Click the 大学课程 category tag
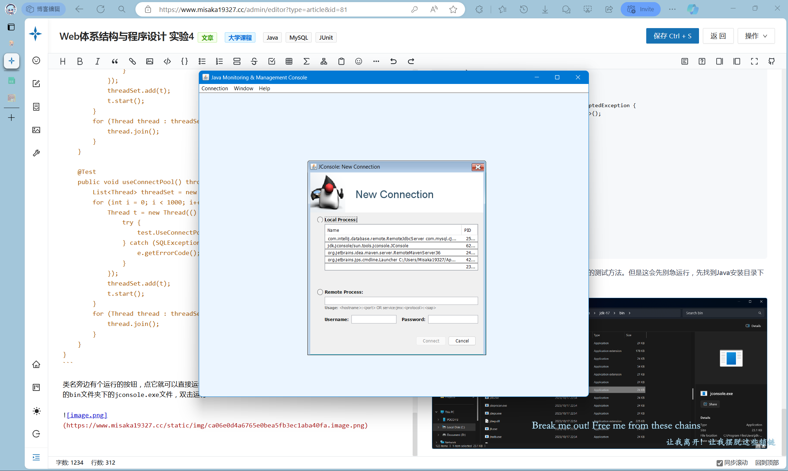Screen dimensions: 788x471 [x=240, y=38]
